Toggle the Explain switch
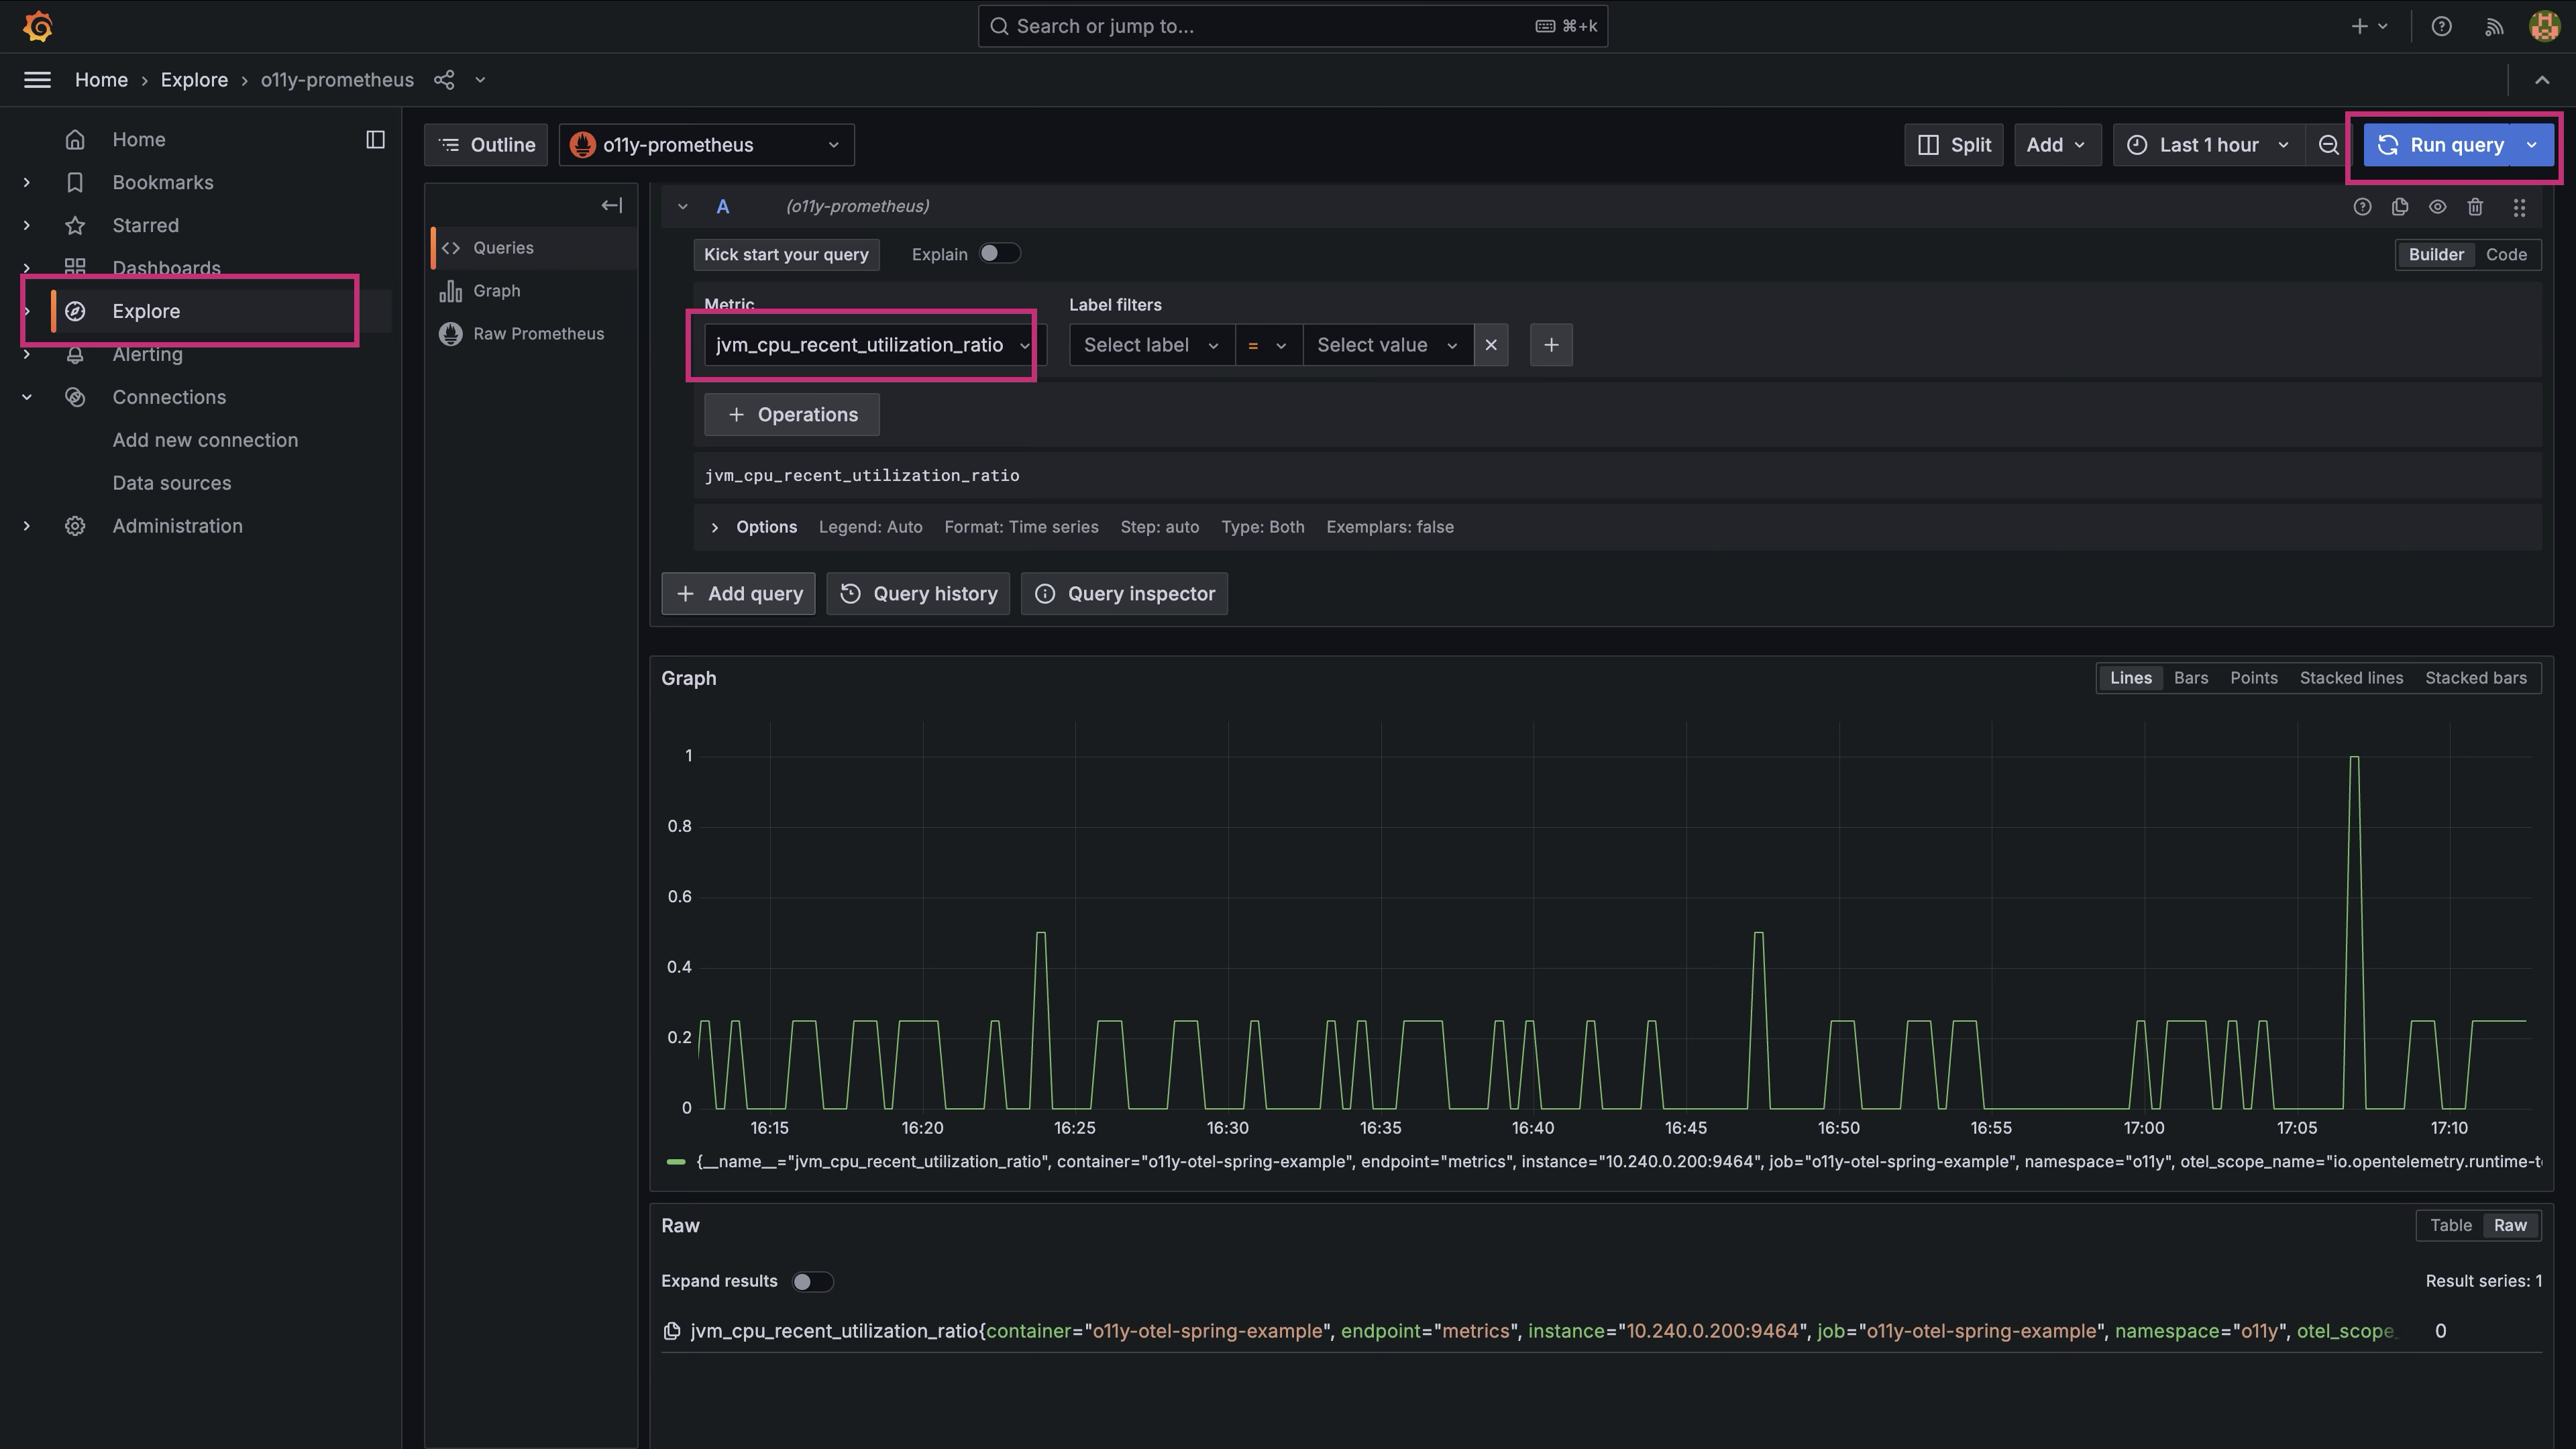 tap(999, 254)
